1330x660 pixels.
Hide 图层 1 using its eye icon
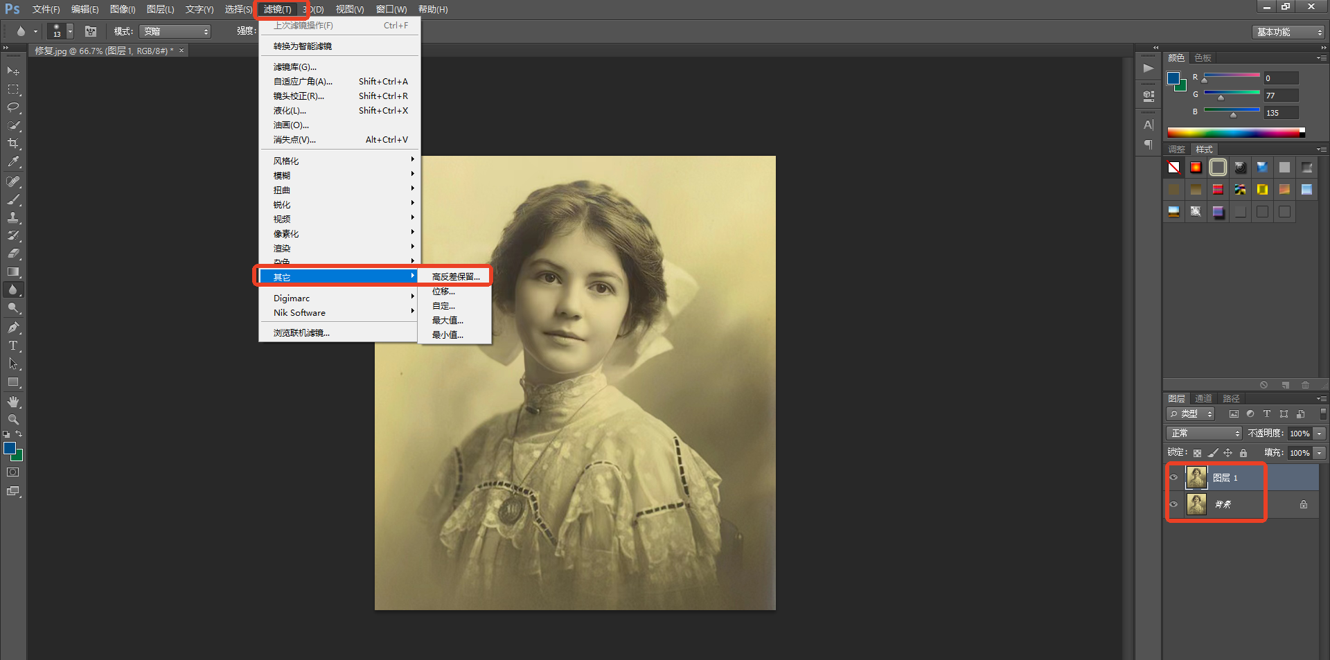tap(1173, 478)
